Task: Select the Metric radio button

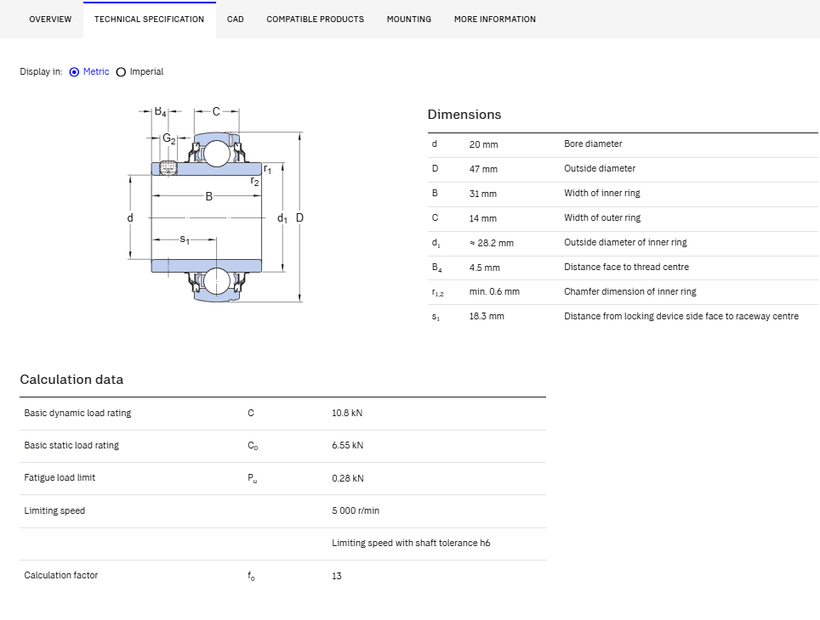Action: [x=74, y=72]
